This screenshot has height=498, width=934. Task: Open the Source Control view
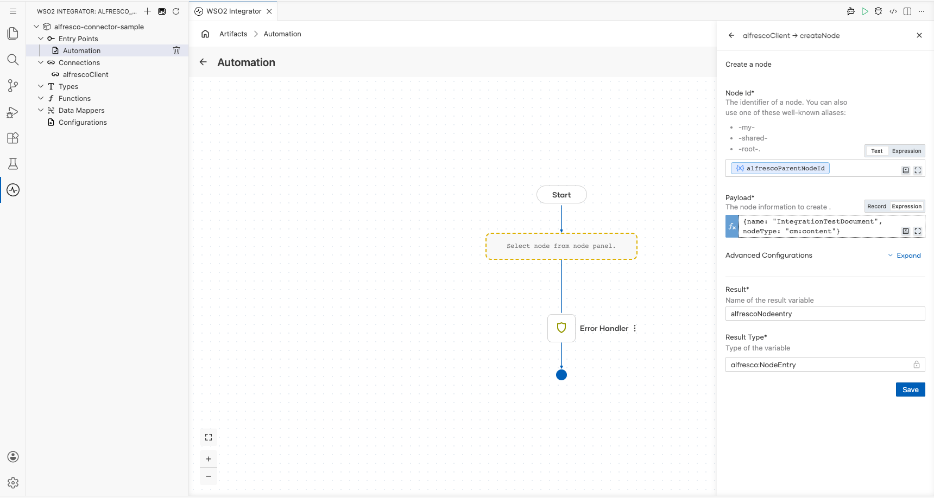coord(13,86)
